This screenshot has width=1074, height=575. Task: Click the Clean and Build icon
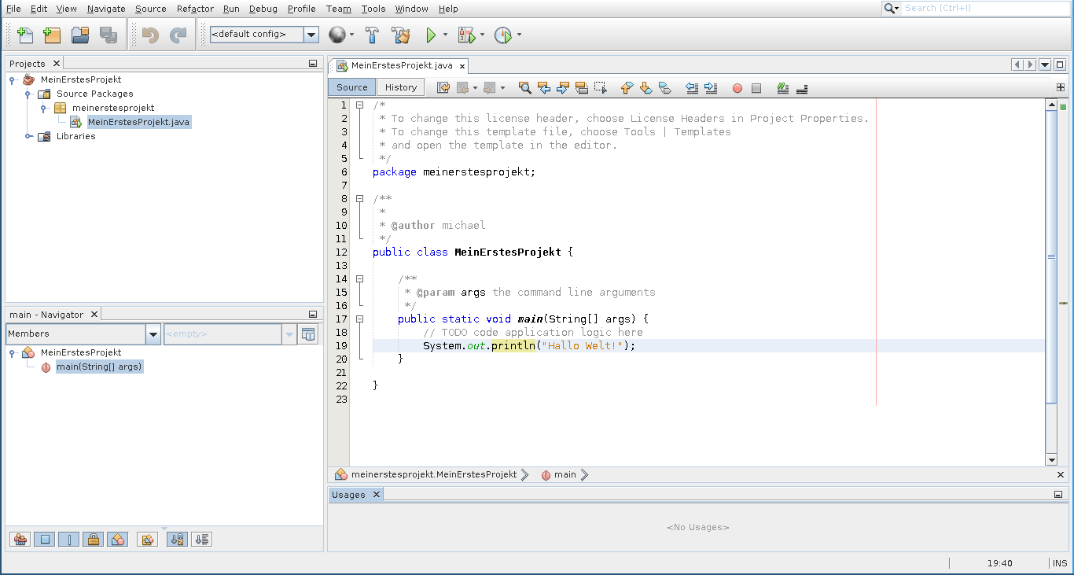click(401, 35)
